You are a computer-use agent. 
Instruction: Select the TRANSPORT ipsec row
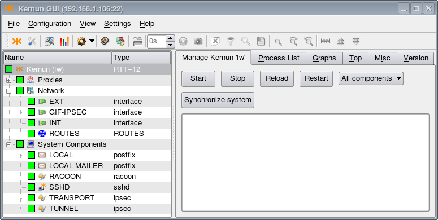pos(87,198)
